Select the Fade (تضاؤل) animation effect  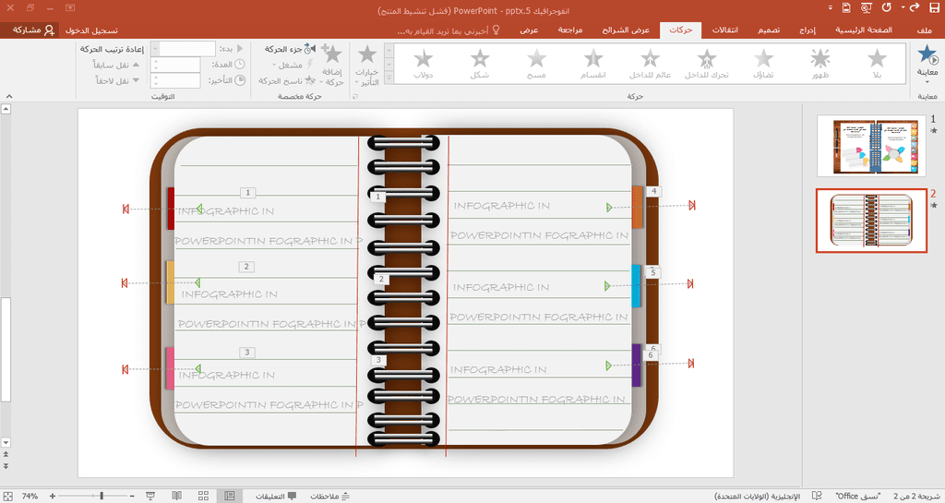763,64
